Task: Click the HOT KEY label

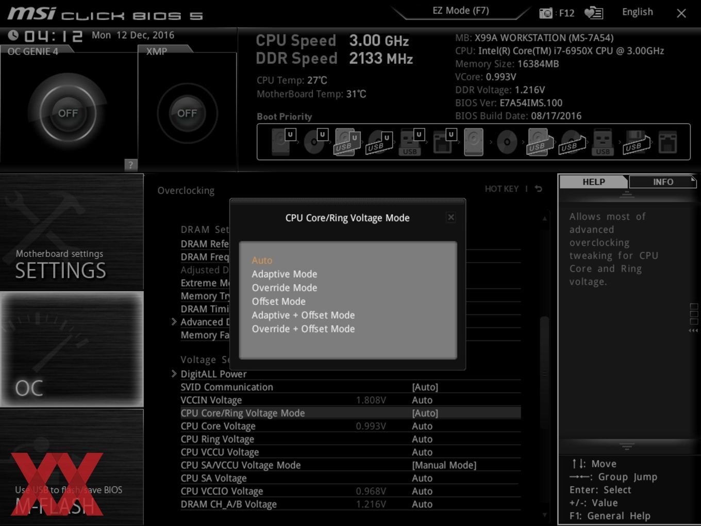Action: [x=502, y=189]
